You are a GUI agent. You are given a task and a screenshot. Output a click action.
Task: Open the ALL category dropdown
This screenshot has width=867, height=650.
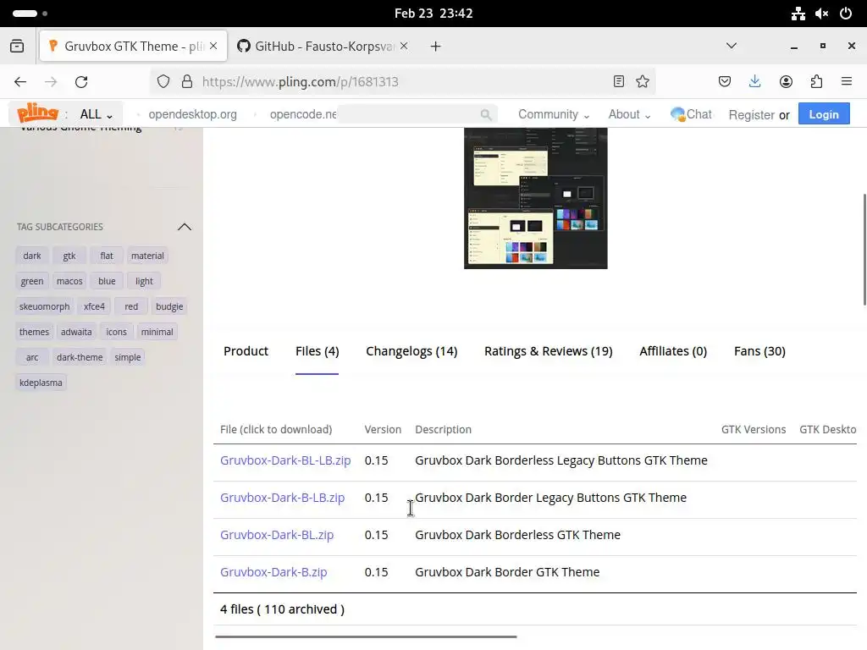(97, 114)
